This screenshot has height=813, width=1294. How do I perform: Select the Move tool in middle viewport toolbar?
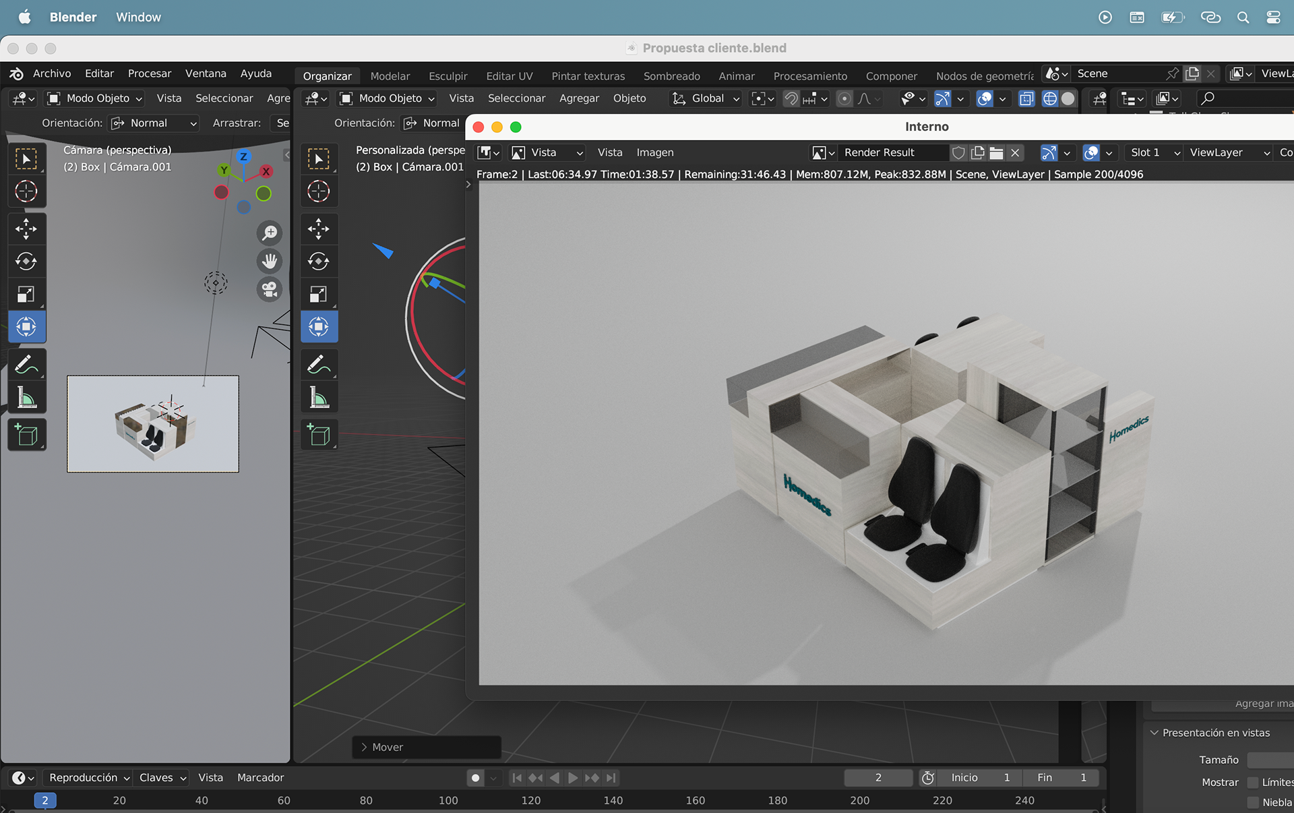tap(319, 229)
